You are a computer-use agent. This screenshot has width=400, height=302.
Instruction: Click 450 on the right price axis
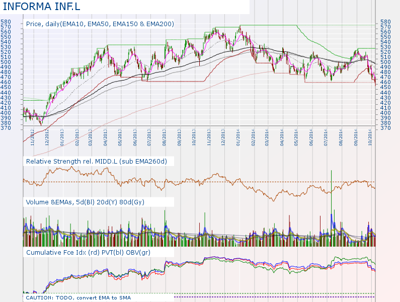pyautogui.click(x=386, y=88)
